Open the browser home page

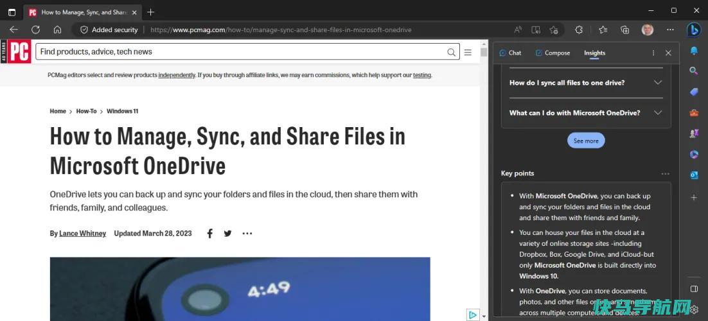tap(57, 30)
